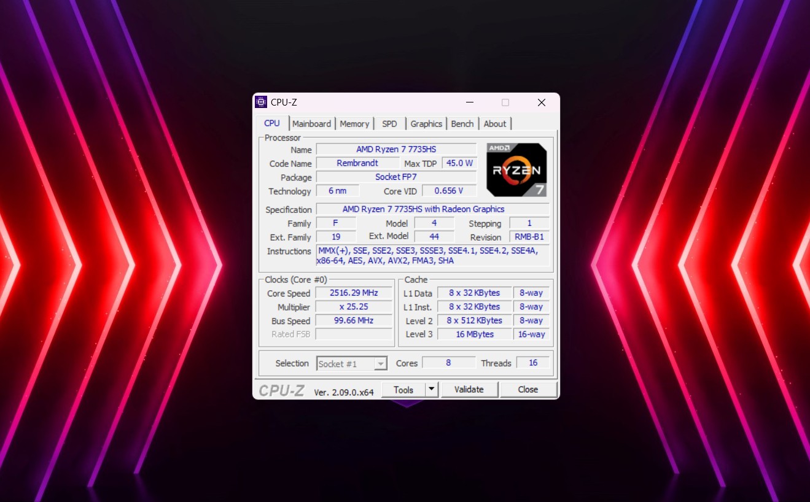Switch to the Mainboard tab
Image resolution: width=810 pixels, height=502 pixels.
(311, 123)
